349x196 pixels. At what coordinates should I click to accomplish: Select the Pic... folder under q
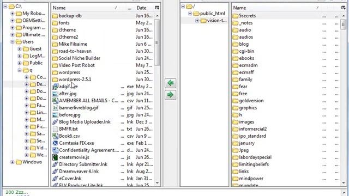click(x=41, y=127)
